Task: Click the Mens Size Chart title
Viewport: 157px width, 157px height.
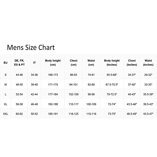Action: 31,47
